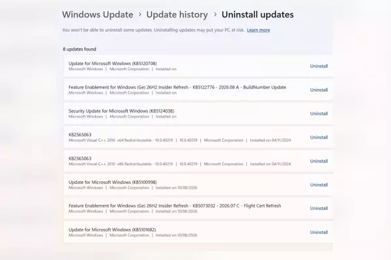Go back to Update history breadcrumb
Image resolution: width=391 pixels, height=260 pixels.
[x=177, y=15]
